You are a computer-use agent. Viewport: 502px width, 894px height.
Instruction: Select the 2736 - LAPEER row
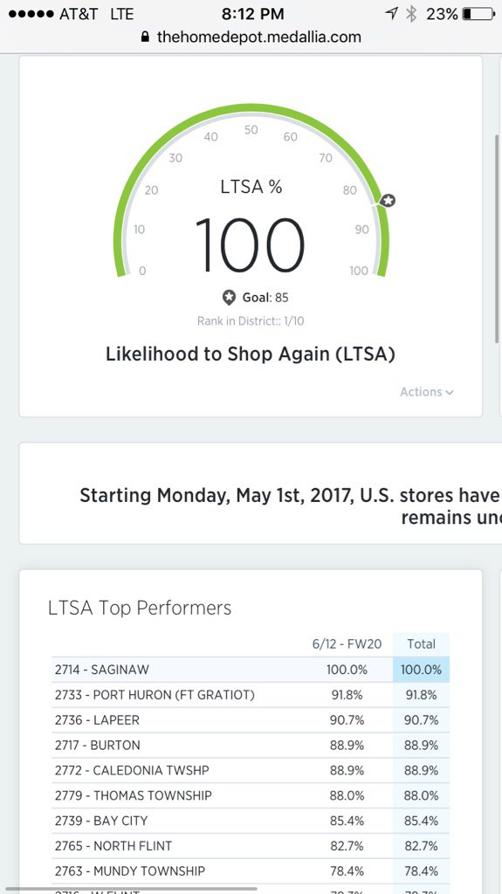(251, 720)
